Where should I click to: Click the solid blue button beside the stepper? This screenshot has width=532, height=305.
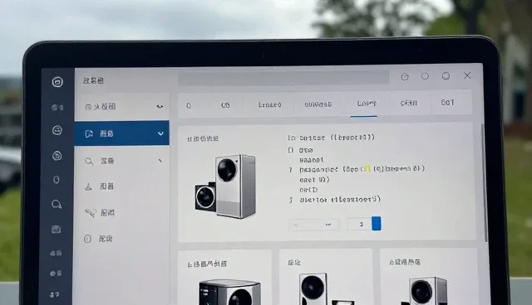377,224
